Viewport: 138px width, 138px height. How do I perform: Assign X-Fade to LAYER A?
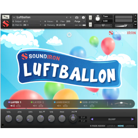point(111,126)
